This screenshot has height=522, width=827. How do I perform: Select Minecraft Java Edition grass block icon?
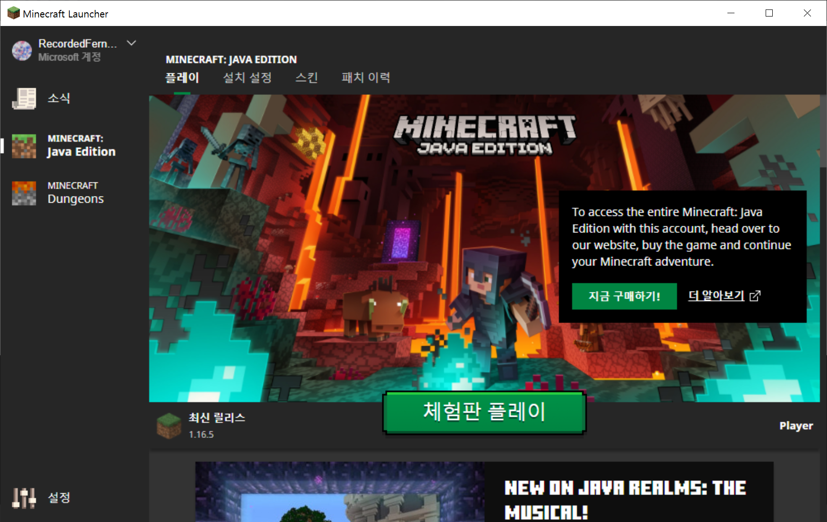pos(24,146)
